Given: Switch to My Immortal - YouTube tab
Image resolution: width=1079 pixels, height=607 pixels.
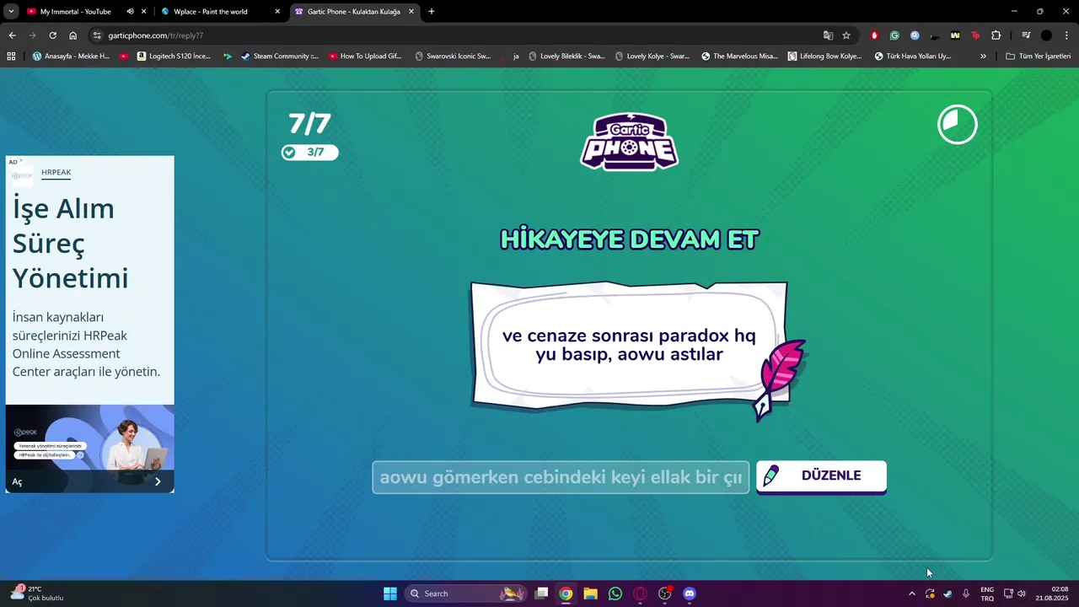Looking at the screenshot, I should [76, 12].
